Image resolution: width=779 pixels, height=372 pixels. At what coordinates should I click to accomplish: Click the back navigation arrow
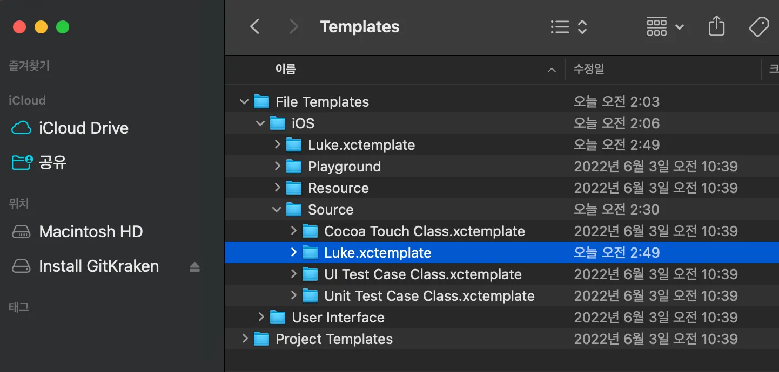[255, 27]
